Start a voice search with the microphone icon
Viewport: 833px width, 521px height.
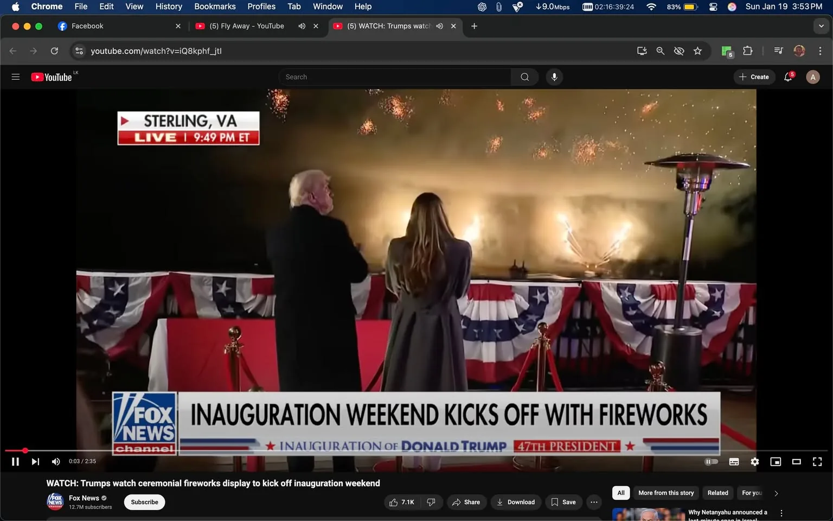(554, 77)
